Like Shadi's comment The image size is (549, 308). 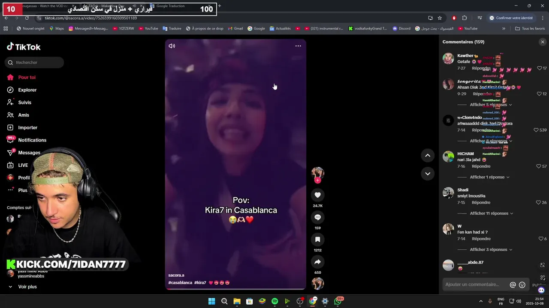pyautogui.click(x=539, y=203)
